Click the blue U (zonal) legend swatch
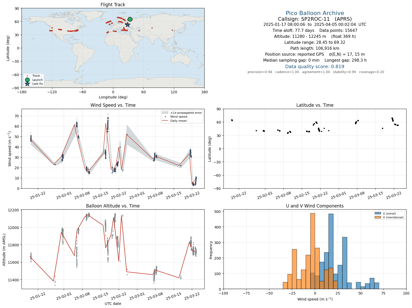The image size is (412, 308). pos(378,213)
